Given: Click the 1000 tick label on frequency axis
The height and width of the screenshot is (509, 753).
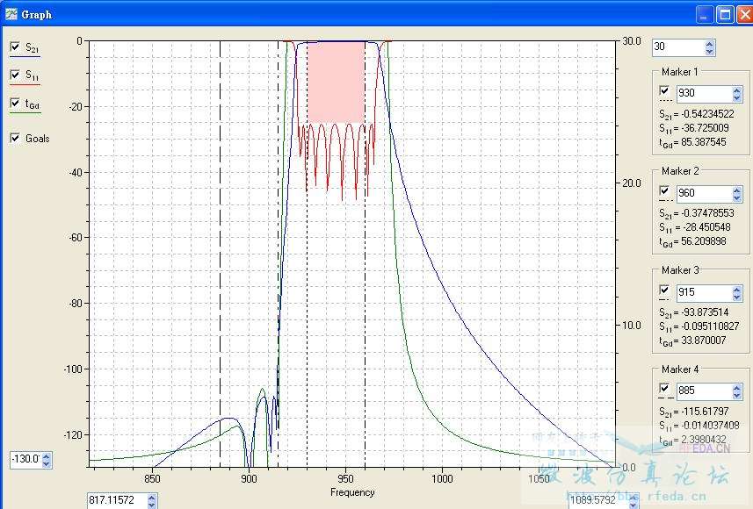Looking at the screenshot, I should point(442,479).
